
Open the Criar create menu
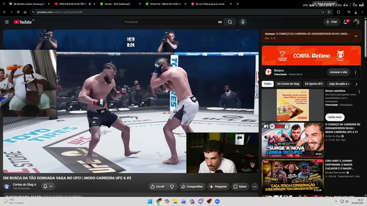[332, 22]
